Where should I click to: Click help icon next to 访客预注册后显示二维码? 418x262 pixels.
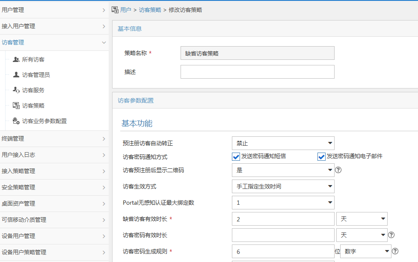pyautogui.click(x=338, y=170)
